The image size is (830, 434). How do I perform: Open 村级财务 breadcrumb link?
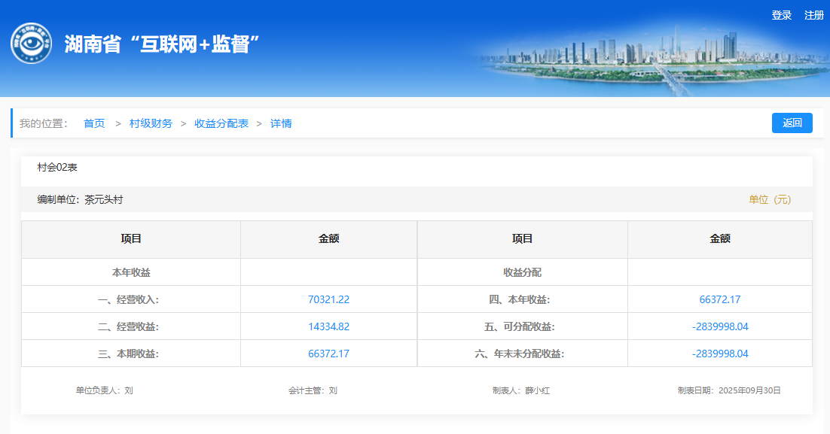[151, 123]
